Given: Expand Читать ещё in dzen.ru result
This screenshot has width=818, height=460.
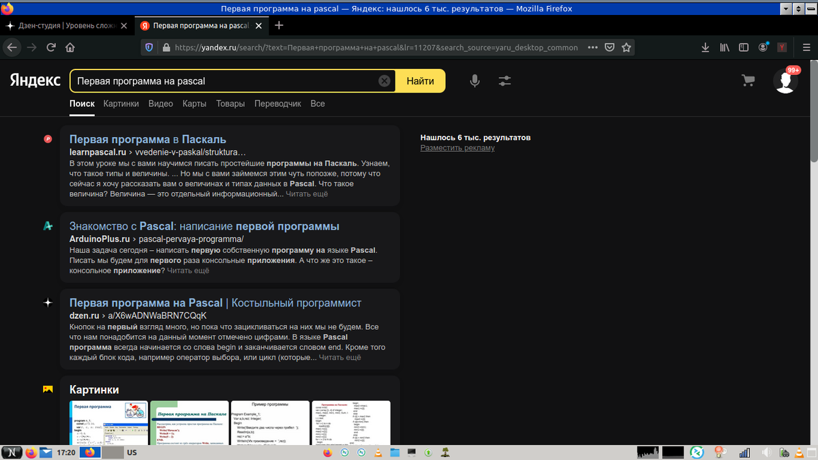Looking at the screenshot, I should (x=339, y=357).
